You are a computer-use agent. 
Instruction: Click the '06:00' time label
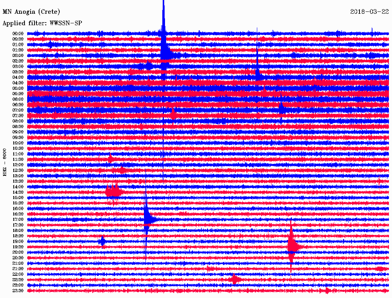pos(18,99)
